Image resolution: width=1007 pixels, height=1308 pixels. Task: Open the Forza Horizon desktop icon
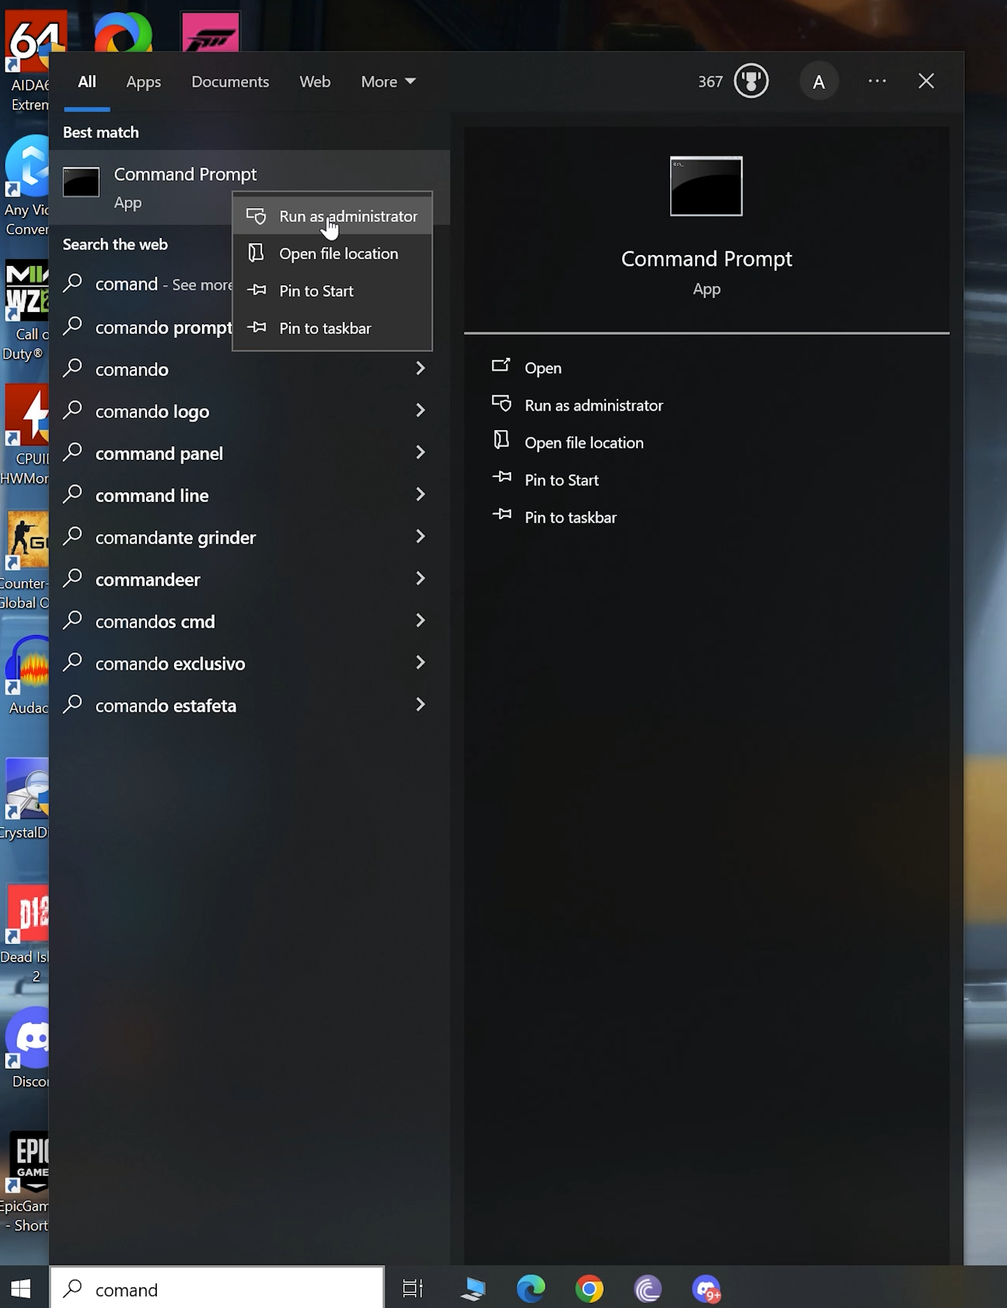pos(210,32)
